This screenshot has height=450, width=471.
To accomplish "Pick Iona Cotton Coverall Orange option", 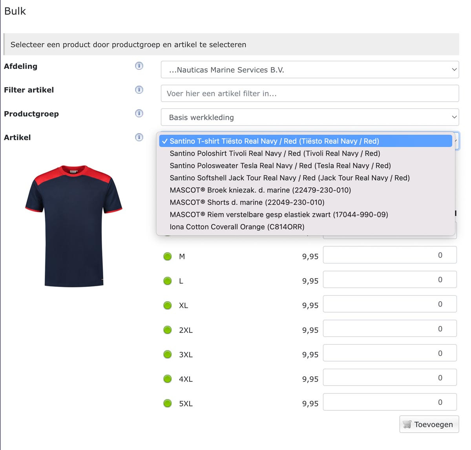I will pos(305,227).
